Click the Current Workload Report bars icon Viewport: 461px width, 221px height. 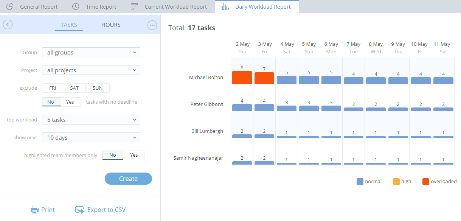click(134, 6)
